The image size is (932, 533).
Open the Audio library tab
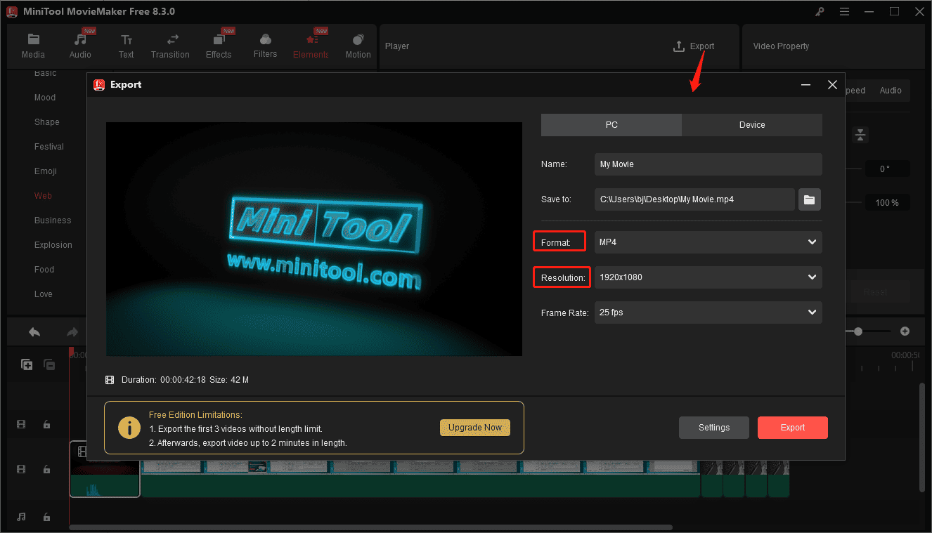[80, 46]
